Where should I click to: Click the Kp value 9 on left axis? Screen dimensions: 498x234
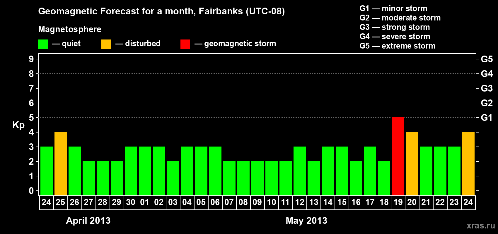pyautogui.click(x=31, y=59)
